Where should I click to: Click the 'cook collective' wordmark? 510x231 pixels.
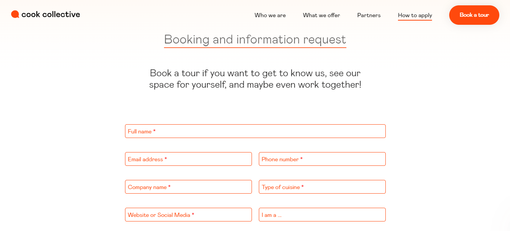51,14
